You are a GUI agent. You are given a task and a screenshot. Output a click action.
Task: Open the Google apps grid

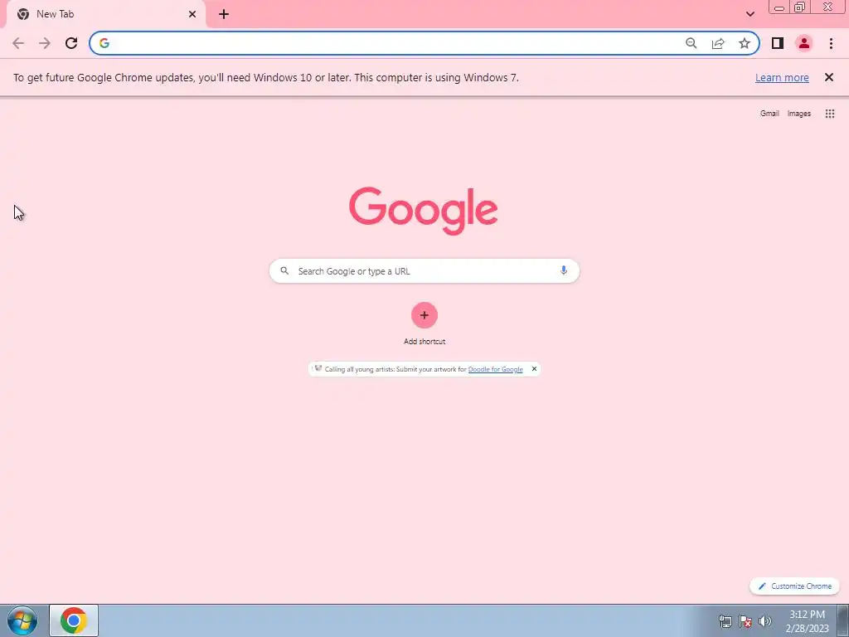(x=829, y=113)
